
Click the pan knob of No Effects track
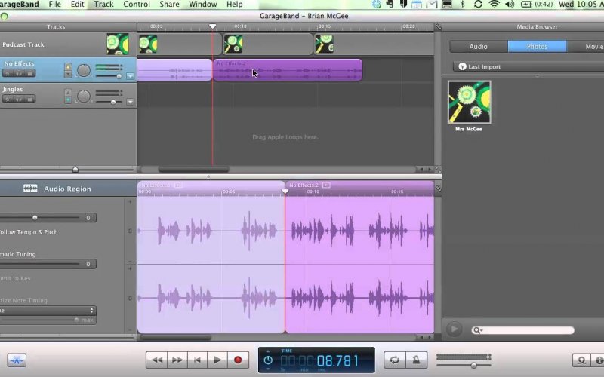pos(84,70)
